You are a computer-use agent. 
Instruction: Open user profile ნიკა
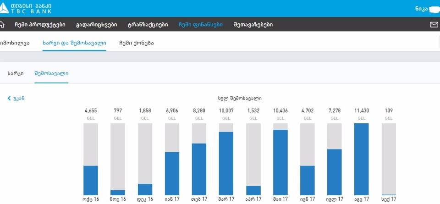point(422,9)
